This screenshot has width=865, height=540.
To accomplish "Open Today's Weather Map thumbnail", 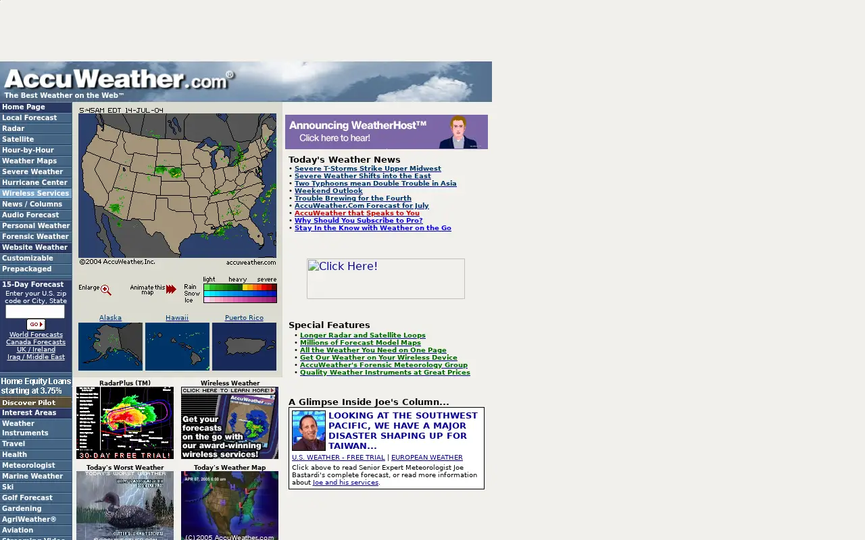I will click(230, 506).
